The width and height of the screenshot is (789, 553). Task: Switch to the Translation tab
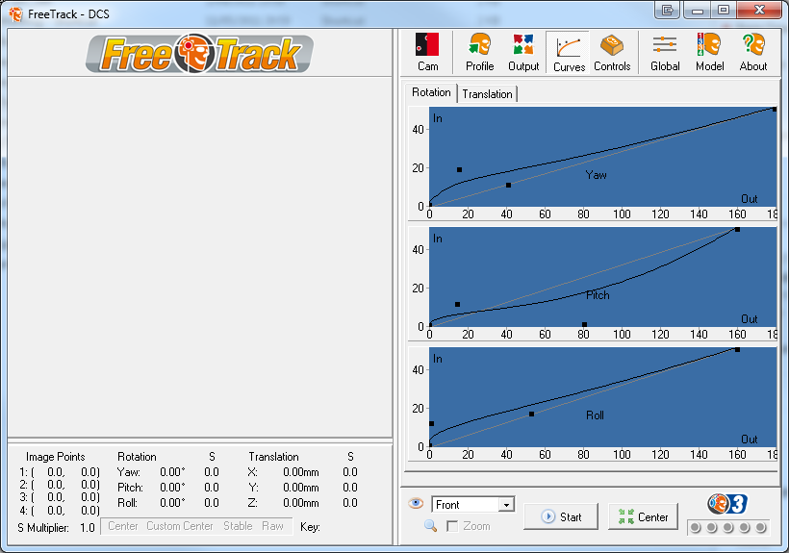pyautogui.click(x=487, y=94)
